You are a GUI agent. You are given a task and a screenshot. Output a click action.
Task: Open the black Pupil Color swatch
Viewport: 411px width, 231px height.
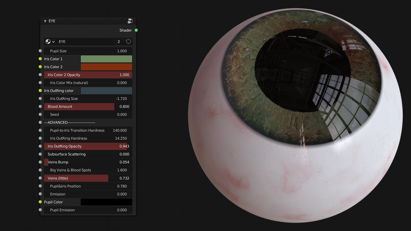coord(106,202)
